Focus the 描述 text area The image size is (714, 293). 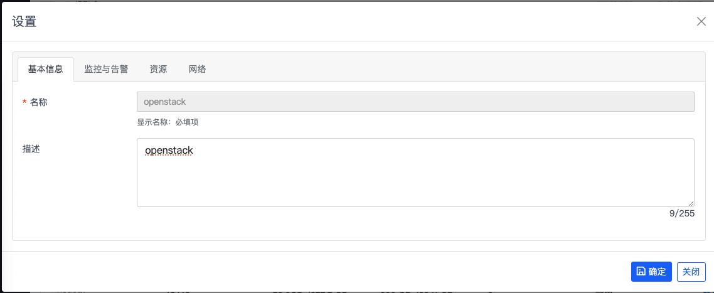click(415, 173)
